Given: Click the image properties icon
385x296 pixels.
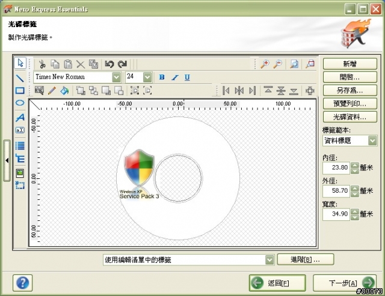Looking at the screenshot, I should pyautogui.click(x=39, y=91).
